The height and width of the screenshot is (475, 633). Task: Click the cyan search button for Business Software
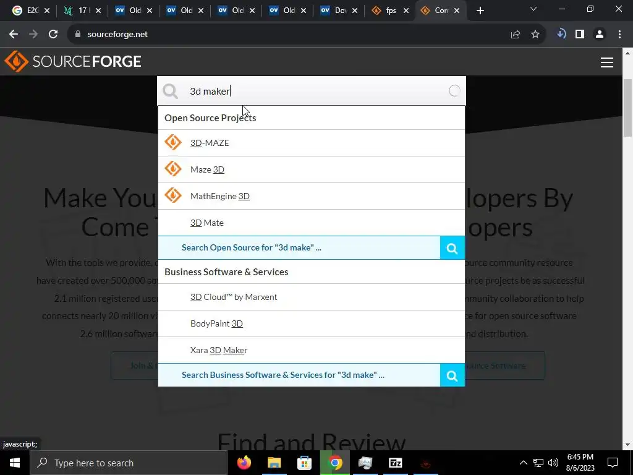[x=452, y=375]
